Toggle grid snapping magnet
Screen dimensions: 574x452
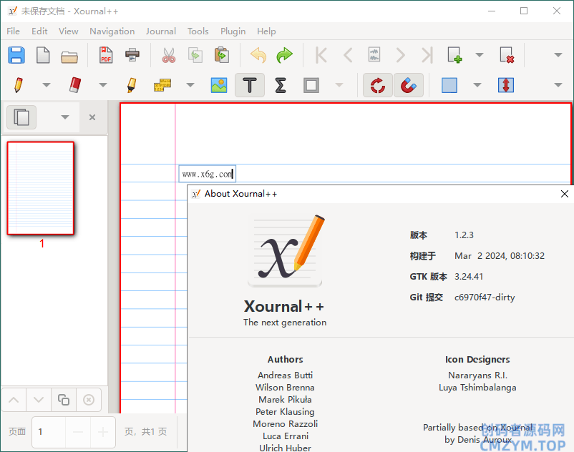408,85
